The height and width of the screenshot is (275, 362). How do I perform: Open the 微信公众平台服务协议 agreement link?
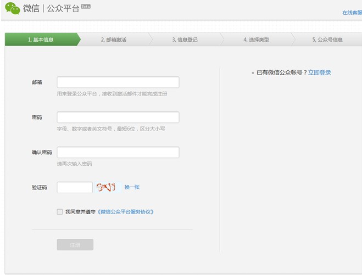[x=126, y=212]
